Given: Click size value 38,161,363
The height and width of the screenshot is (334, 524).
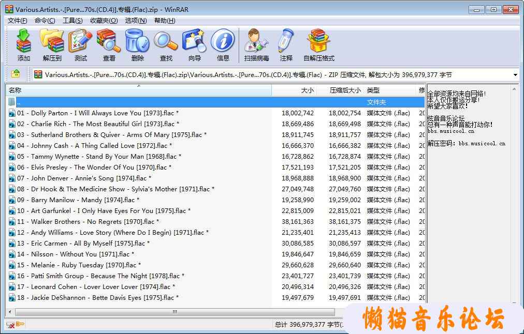Looking at the screenshot, I should pos(297,222).
